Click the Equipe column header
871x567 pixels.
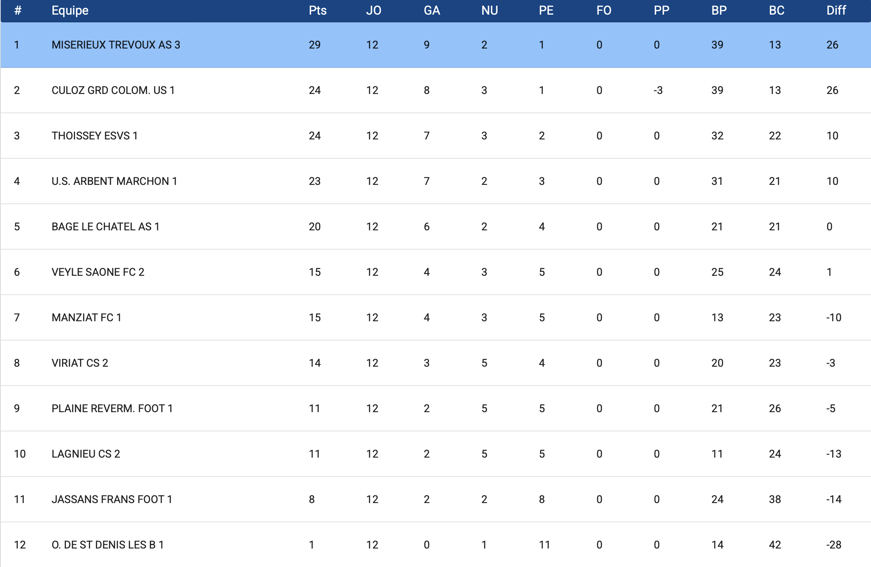[x=70, y=10]
